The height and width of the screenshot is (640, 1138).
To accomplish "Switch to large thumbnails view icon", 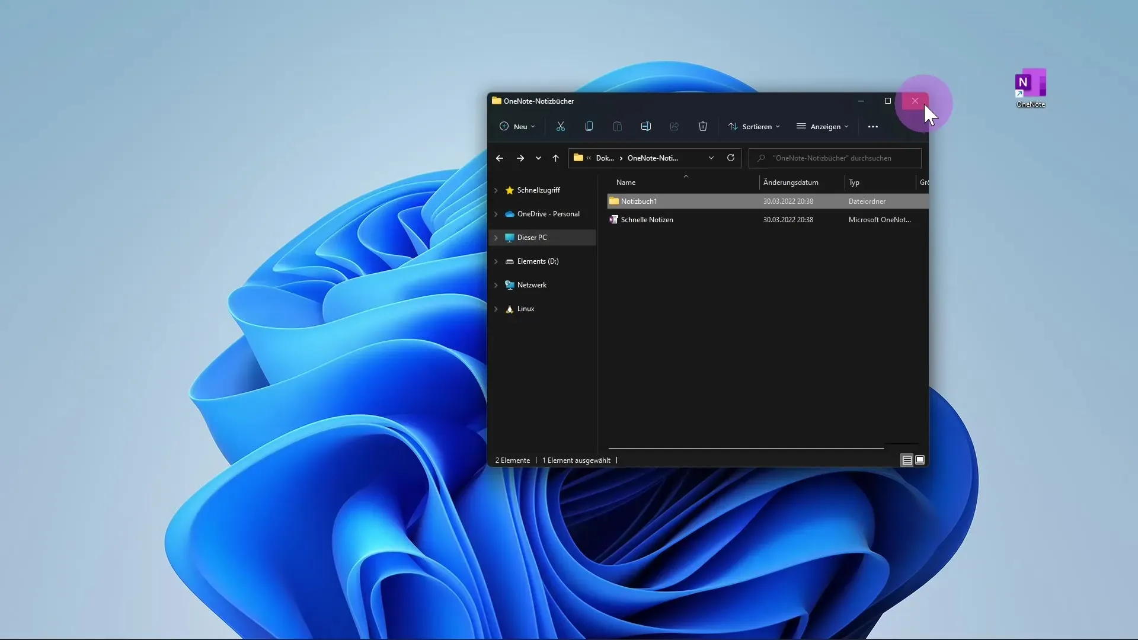I will [920, 460].
